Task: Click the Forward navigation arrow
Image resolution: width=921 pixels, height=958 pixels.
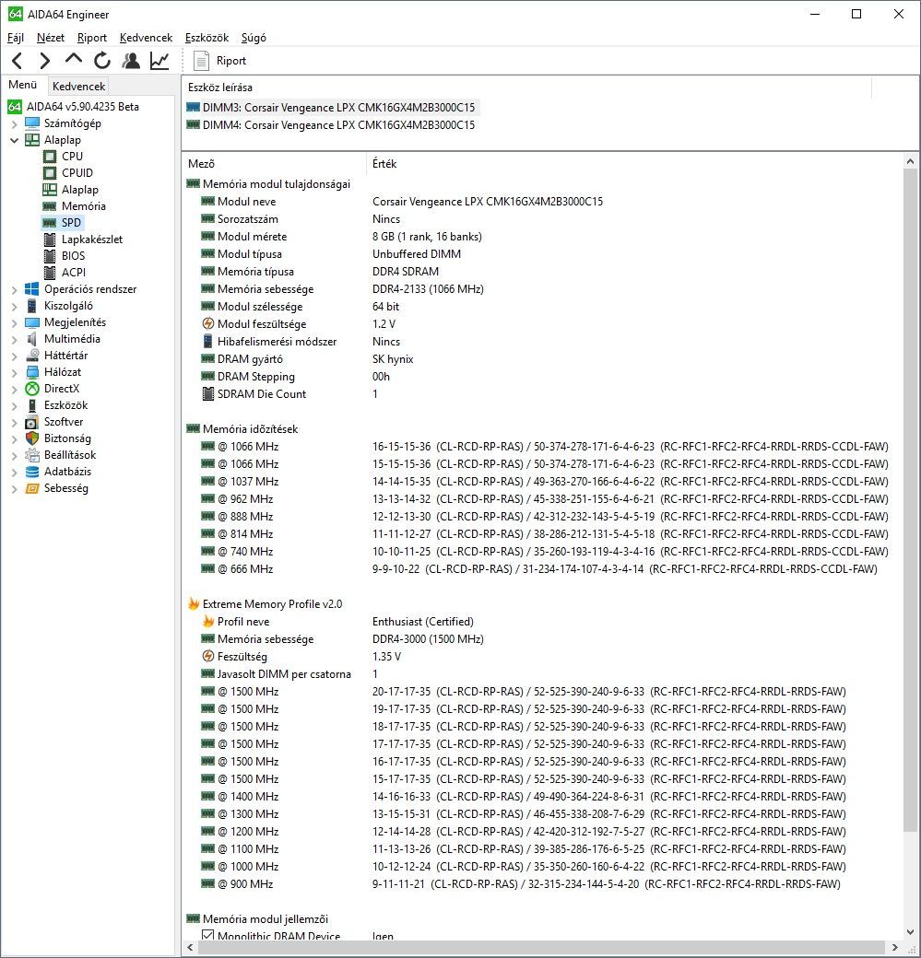Action: click(44, 61)
